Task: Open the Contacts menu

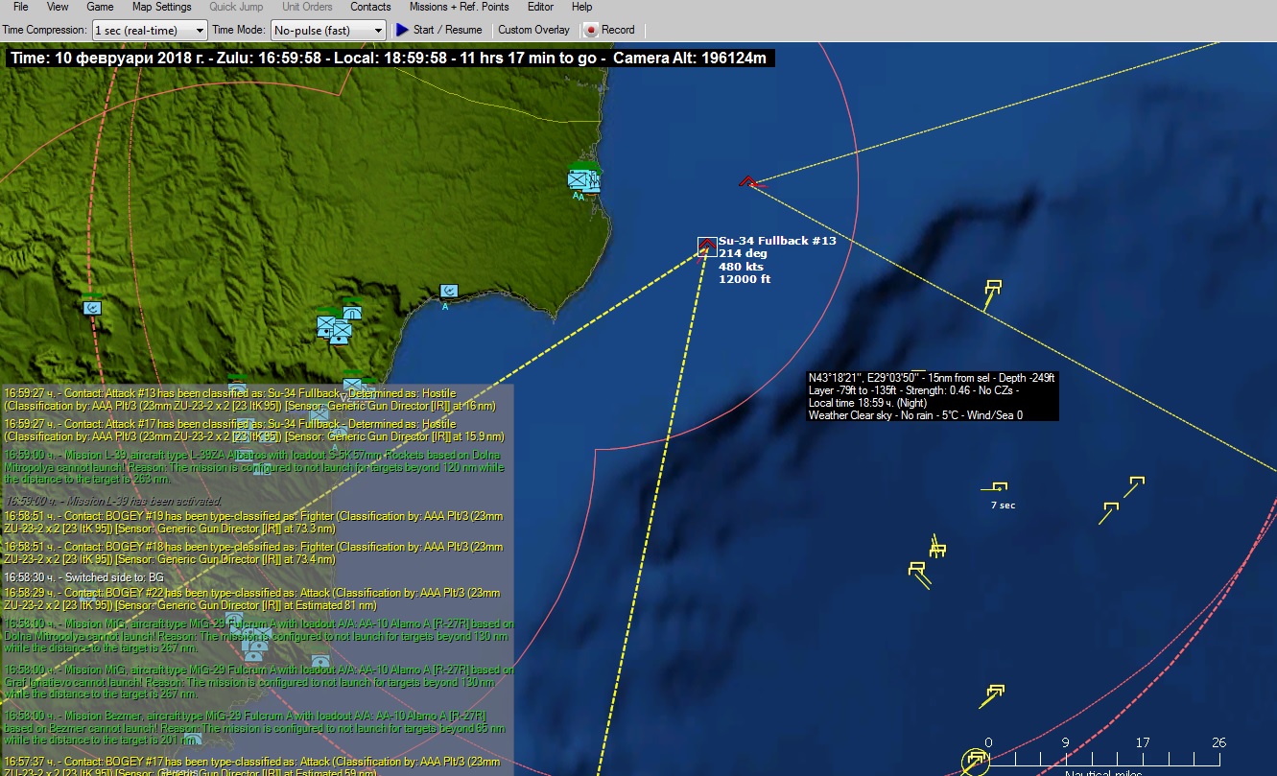Action: (370, 7)
